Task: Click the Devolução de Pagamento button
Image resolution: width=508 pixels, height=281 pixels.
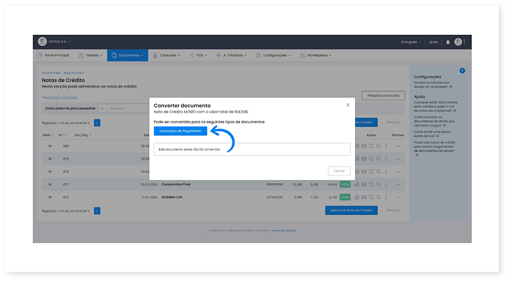Action: point(180,130)
